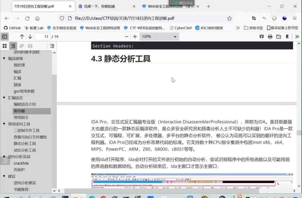Print the PDF document
302x198 pixels.
[x=270, y=37]
